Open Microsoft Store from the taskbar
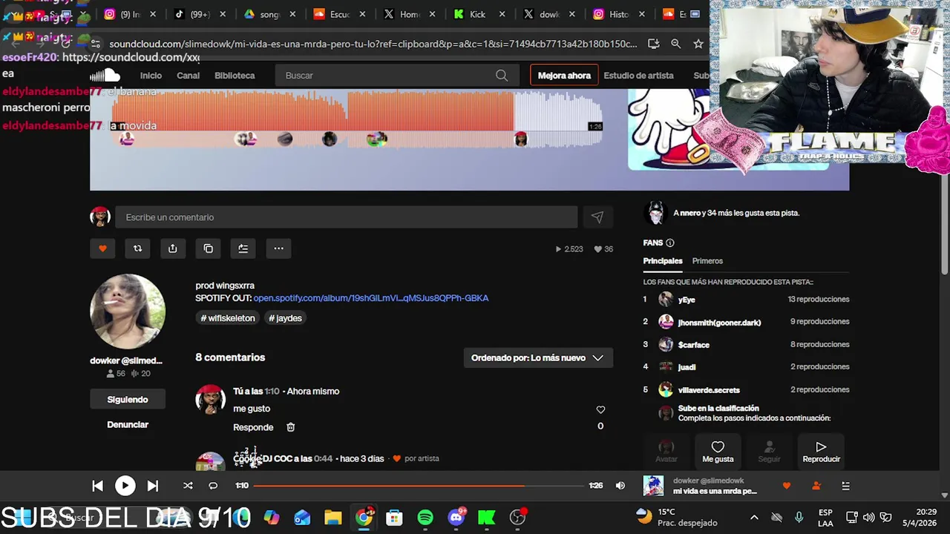Viewport: 950px width, 534px height. click(x=394, y=517)
